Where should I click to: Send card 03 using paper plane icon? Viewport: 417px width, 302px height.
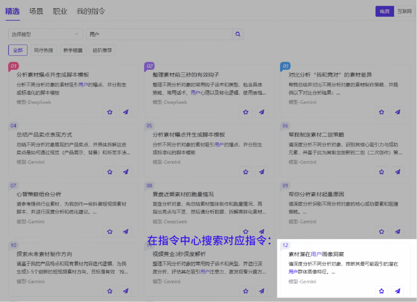398,112
